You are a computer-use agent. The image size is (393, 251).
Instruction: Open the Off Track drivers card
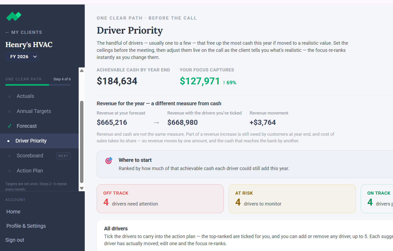coord(160,199)
